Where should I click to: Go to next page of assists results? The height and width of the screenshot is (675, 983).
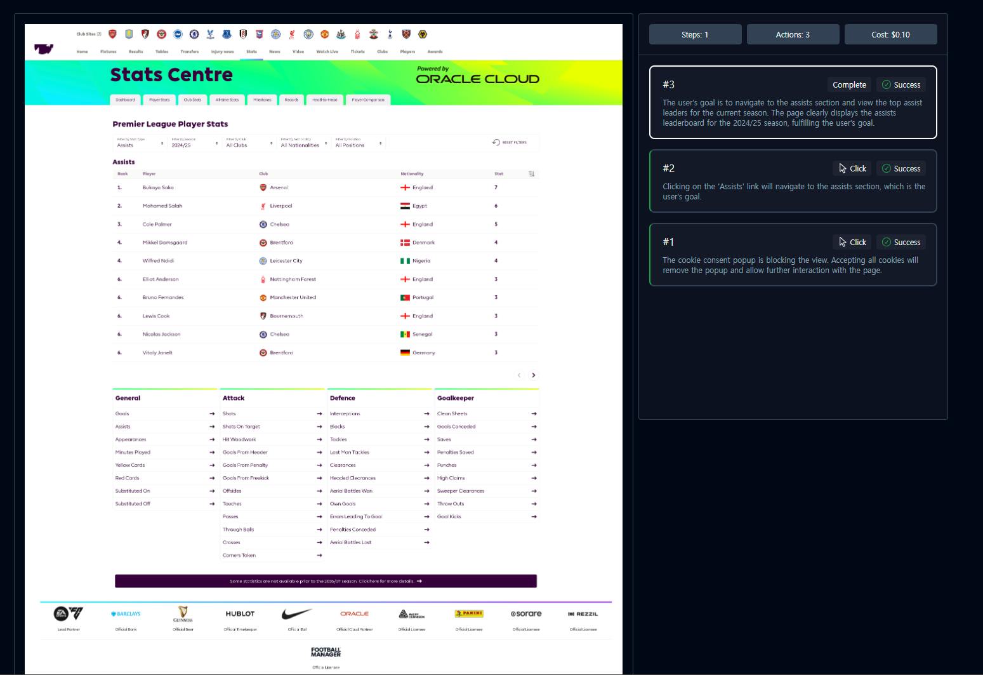point(534,375)
